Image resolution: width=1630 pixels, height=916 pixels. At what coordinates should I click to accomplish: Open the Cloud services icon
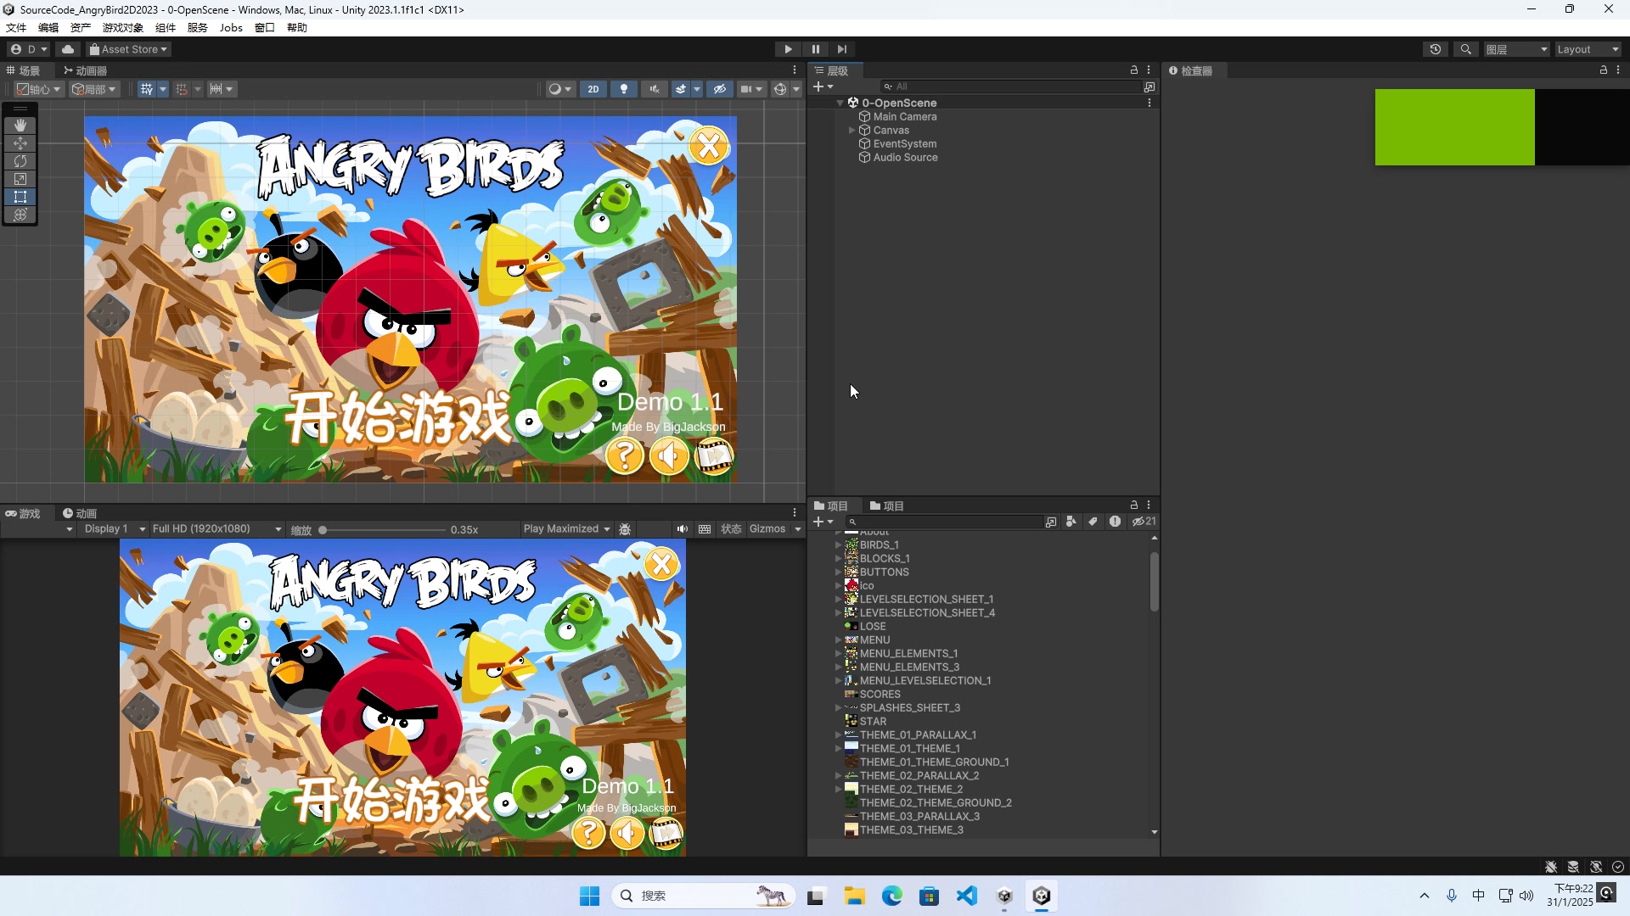coord(68,49)
